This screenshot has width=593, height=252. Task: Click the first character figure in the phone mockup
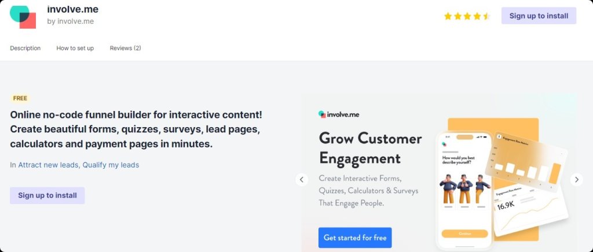448,188
